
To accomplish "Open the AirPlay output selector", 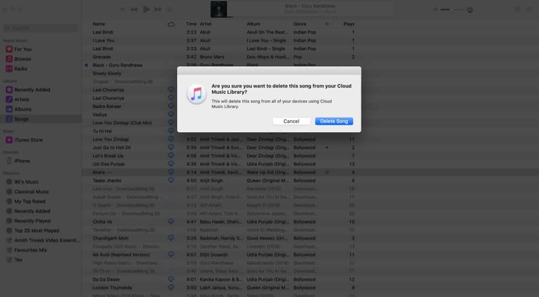I will click(470, 10).
